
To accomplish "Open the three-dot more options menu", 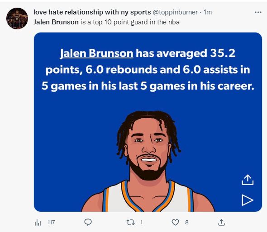I will pos(258,12).
